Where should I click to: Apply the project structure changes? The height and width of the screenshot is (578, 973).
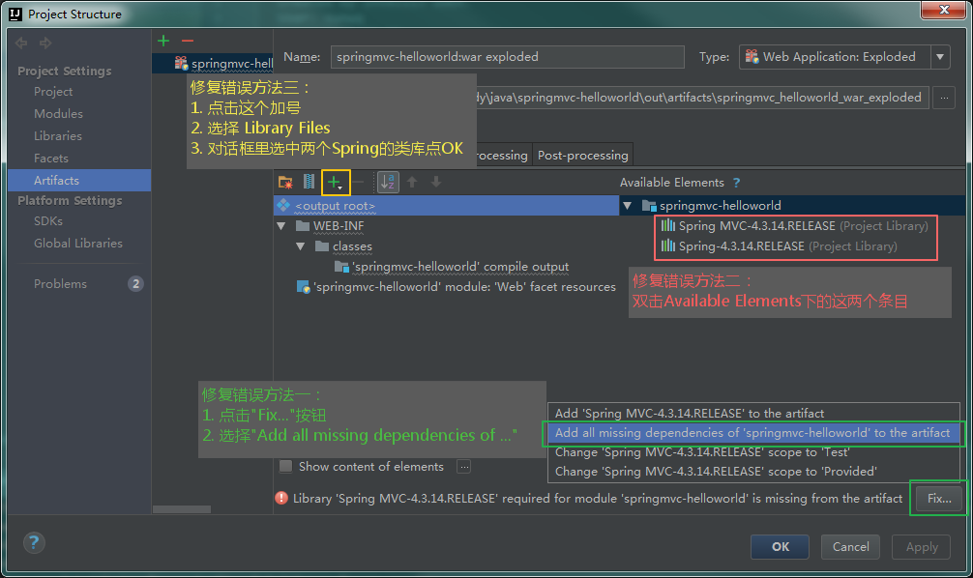pyautogui.click(x=920, y=546)
